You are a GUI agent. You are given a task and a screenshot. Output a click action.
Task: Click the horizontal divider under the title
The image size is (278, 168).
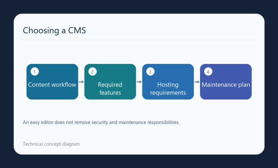click(x=139, y=40)
